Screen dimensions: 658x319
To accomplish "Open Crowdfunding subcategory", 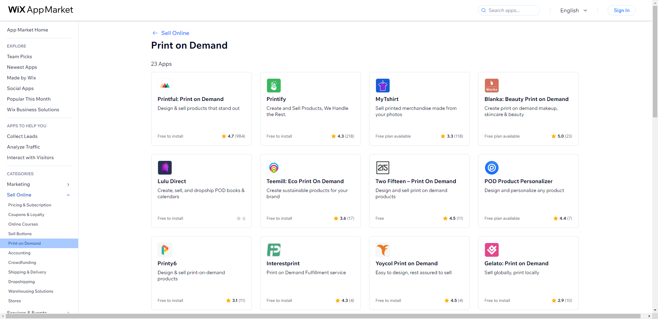I will pos(22,263).
